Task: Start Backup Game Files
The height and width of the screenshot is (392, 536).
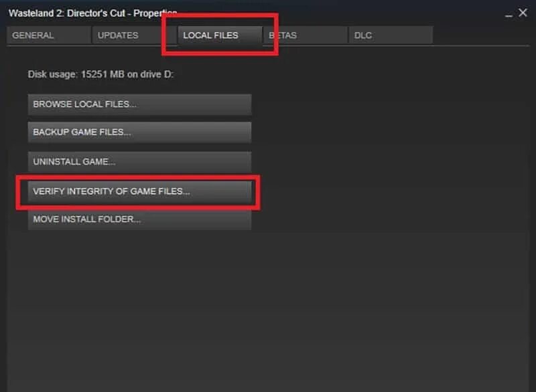Action: [x=139, y=132]
